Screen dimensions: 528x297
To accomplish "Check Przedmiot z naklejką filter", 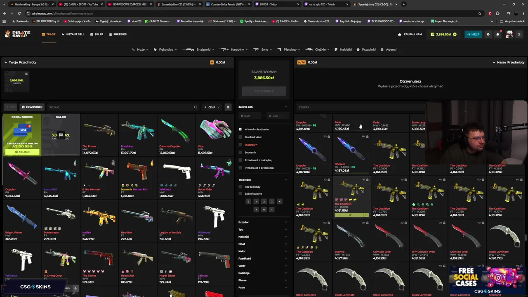I will tap(240, 160).
